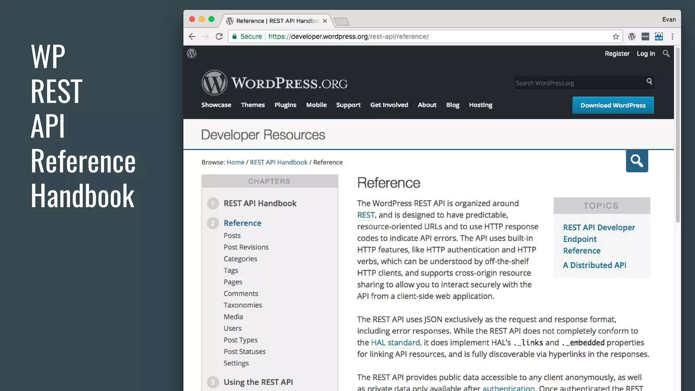Image resolution: width=695 pixels, height=391 pixels.
Task: Click the page vertical scrollbar
Action: [x=677, y=135]
